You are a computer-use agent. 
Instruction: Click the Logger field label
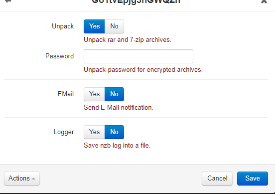click(64, 132)
